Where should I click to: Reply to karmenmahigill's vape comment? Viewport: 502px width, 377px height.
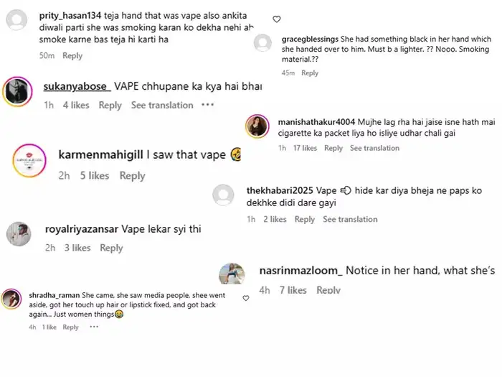pos(132,176)
